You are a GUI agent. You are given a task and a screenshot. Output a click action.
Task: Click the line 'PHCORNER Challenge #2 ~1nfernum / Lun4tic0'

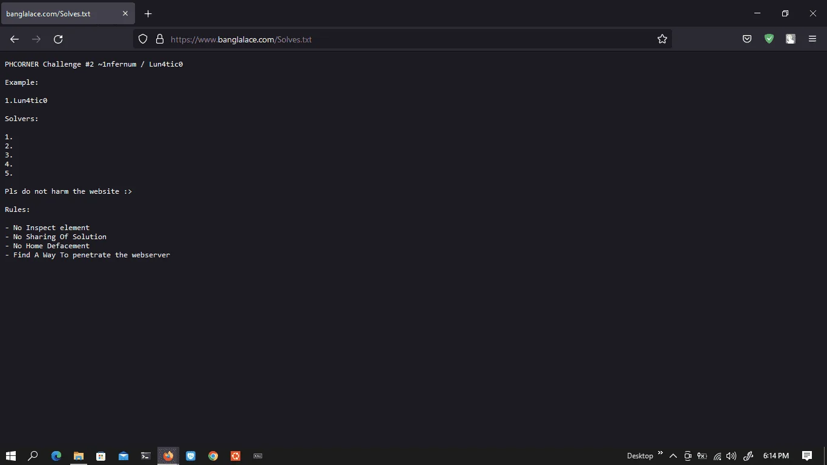(94, 64)
